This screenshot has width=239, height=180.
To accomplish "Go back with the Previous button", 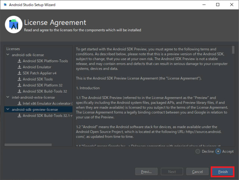I will (146, 172).
